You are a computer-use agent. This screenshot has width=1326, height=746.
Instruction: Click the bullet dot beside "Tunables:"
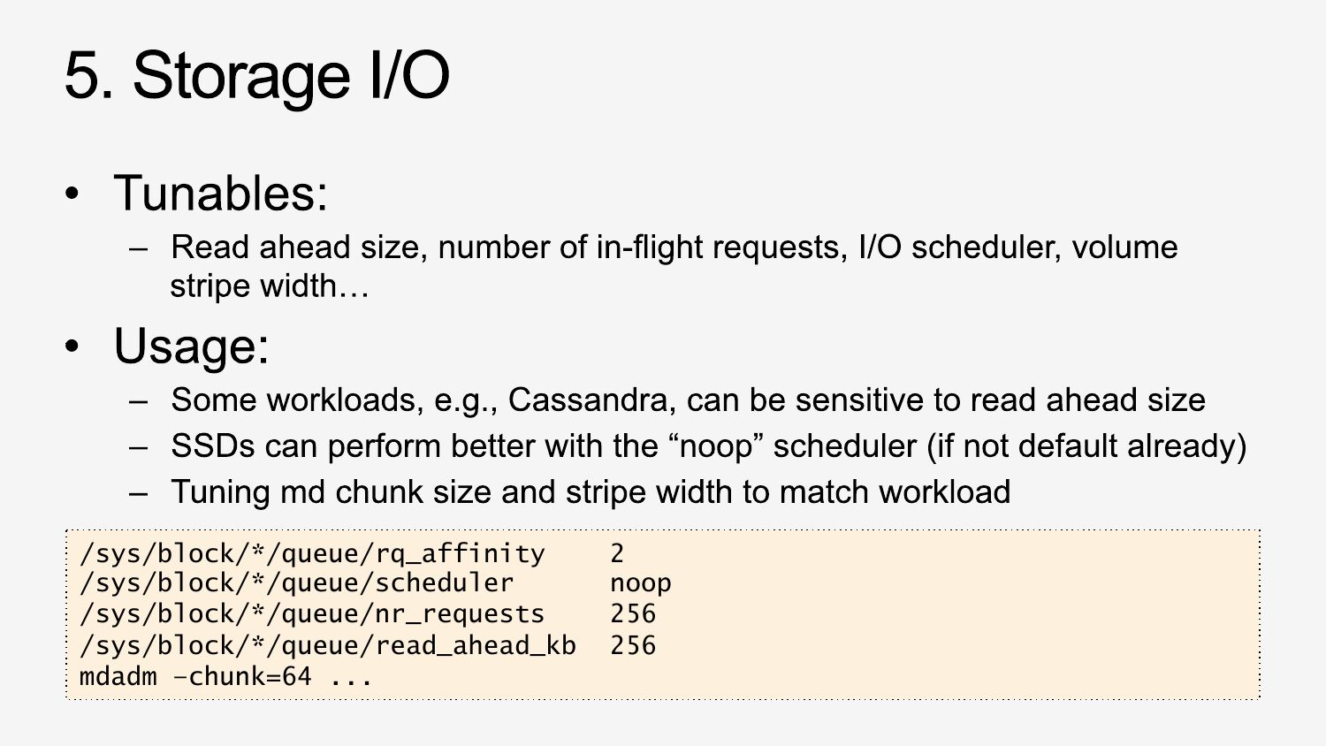[x=72, y=194]
